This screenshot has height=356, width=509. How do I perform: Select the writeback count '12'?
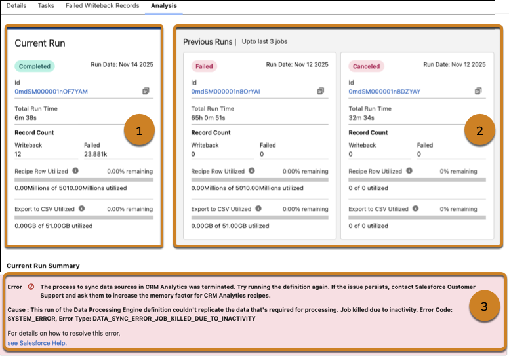tap(18, 154)
